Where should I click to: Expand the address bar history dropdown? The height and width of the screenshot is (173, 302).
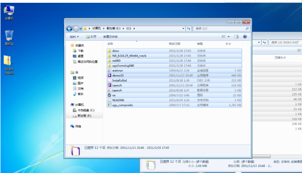point(184,28)
